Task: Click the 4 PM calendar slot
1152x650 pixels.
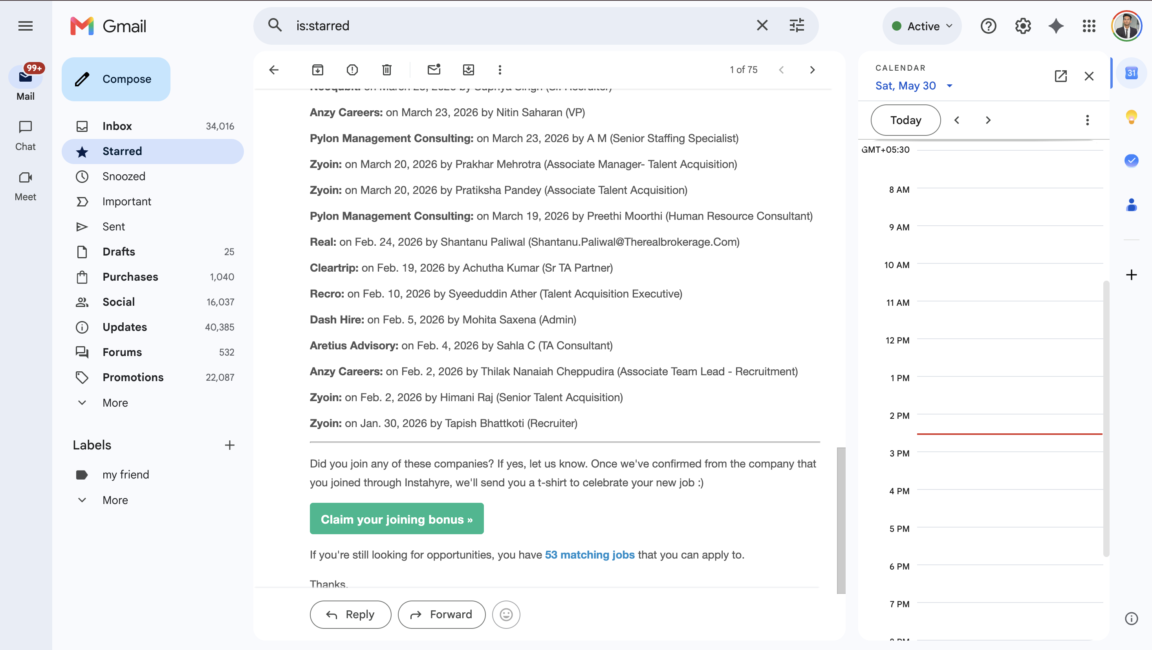Action: coord(1009,509)
